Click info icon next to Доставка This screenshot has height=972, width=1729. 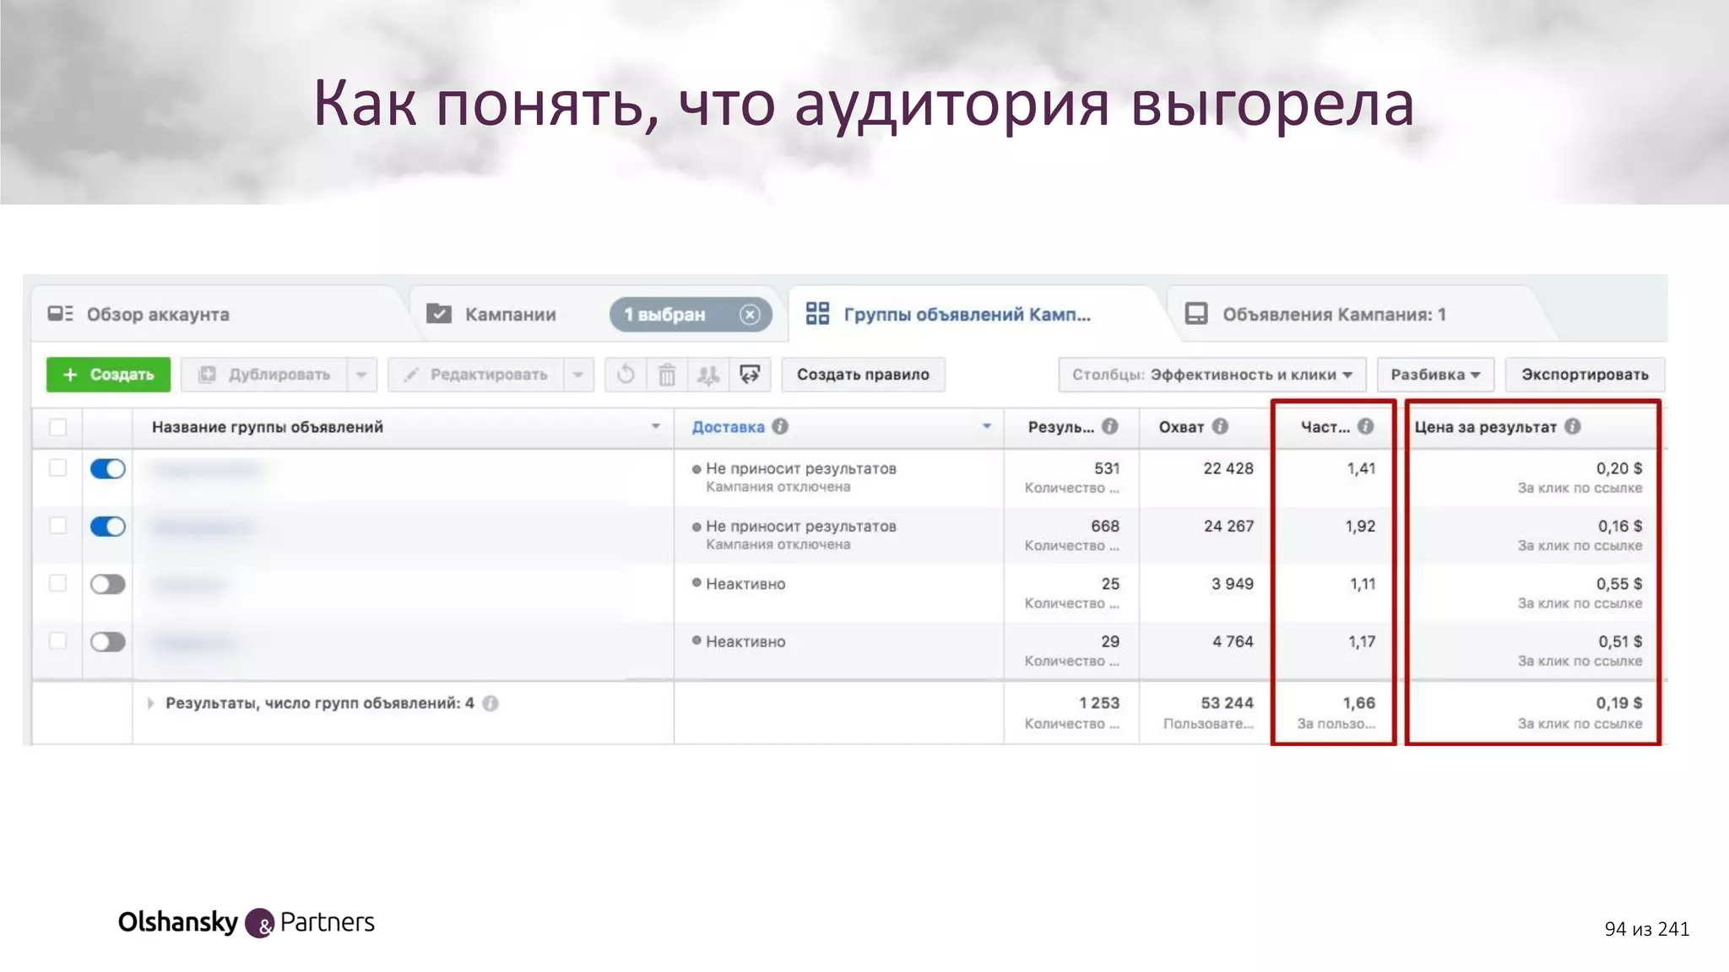coord(780,426)
